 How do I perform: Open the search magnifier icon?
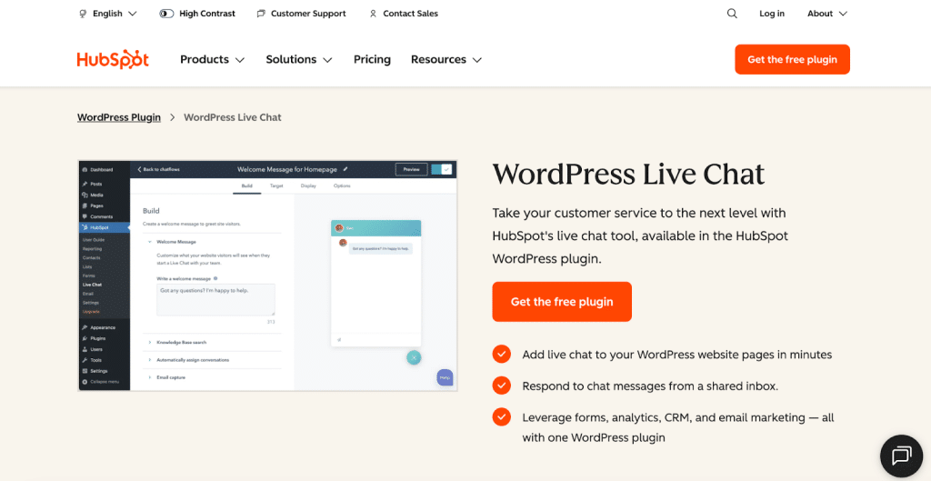(x=732, y=13)
